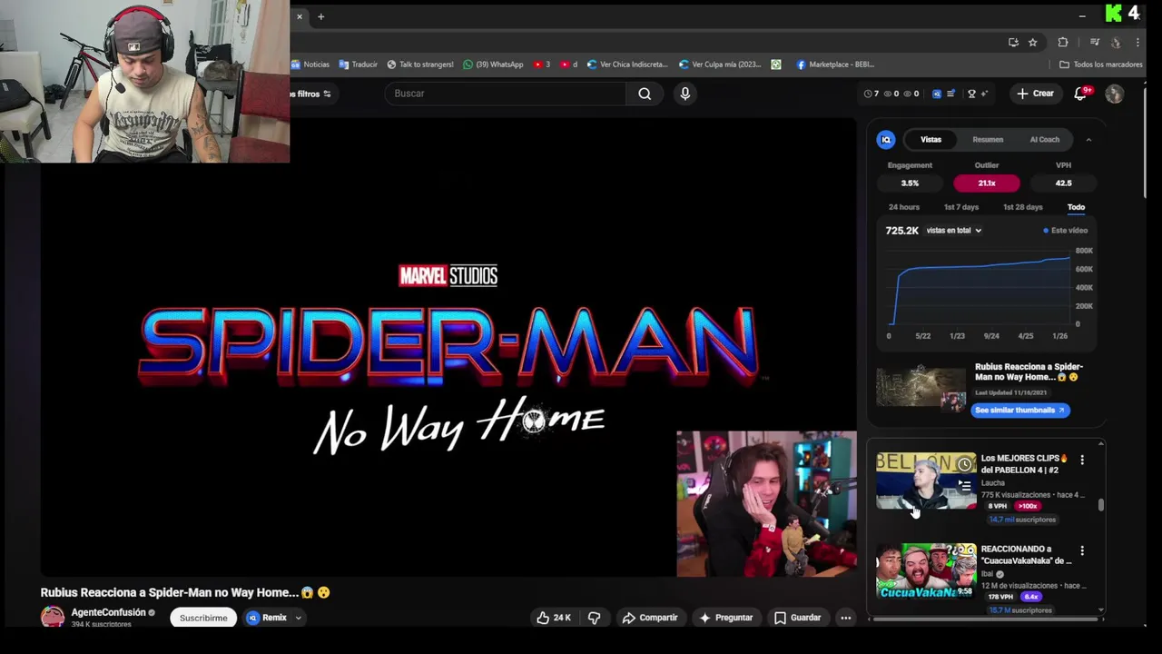
Task: Open the notifications bell
Action: 1080,94
